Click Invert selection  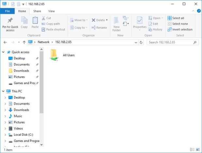pyautogui.click(x=180, y=29)
